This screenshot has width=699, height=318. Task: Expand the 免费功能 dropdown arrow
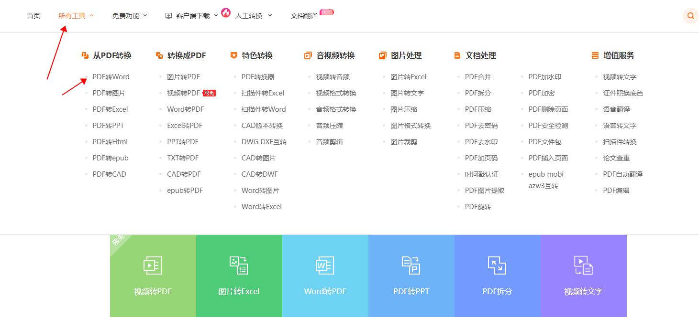point(145,16)
